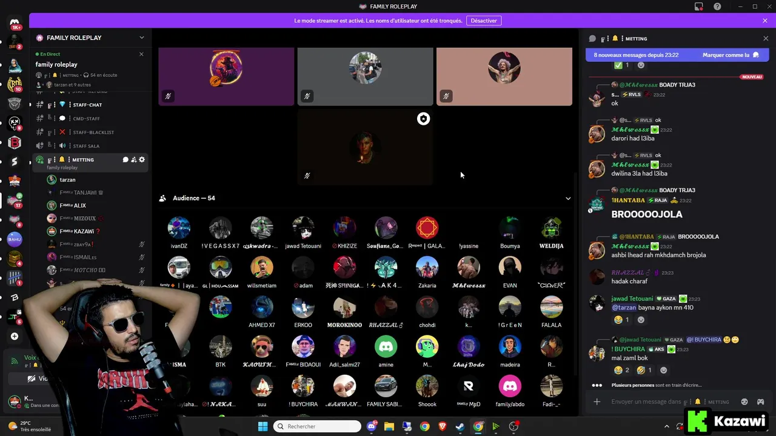The width and height of the screenshot is (776, 436).
Task: Dismiss the streamer mode banner
Action: point(765,21)
